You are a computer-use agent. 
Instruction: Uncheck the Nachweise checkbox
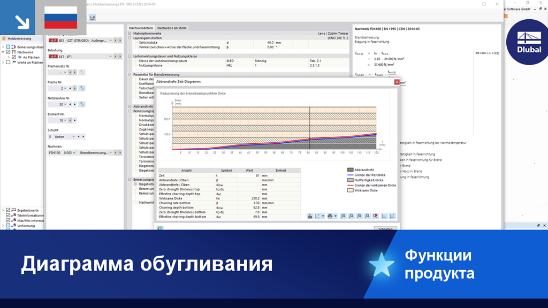point(8,52)
